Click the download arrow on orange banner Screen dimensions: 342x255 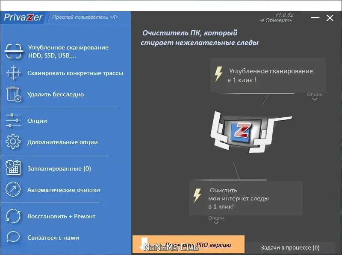tap(143, 244)
